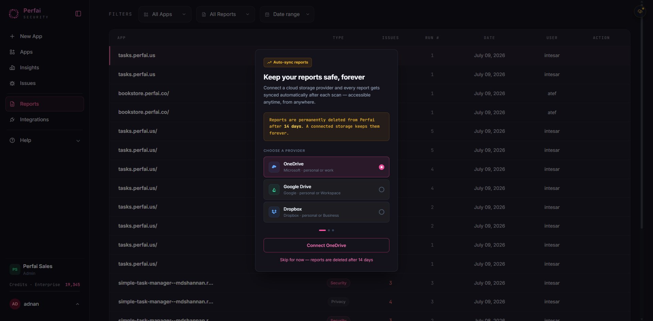Click the Insights chart icon in sidebar
The height and width of the screenshot is (321, 653).
pyautogui.click(x=12, y=68)
